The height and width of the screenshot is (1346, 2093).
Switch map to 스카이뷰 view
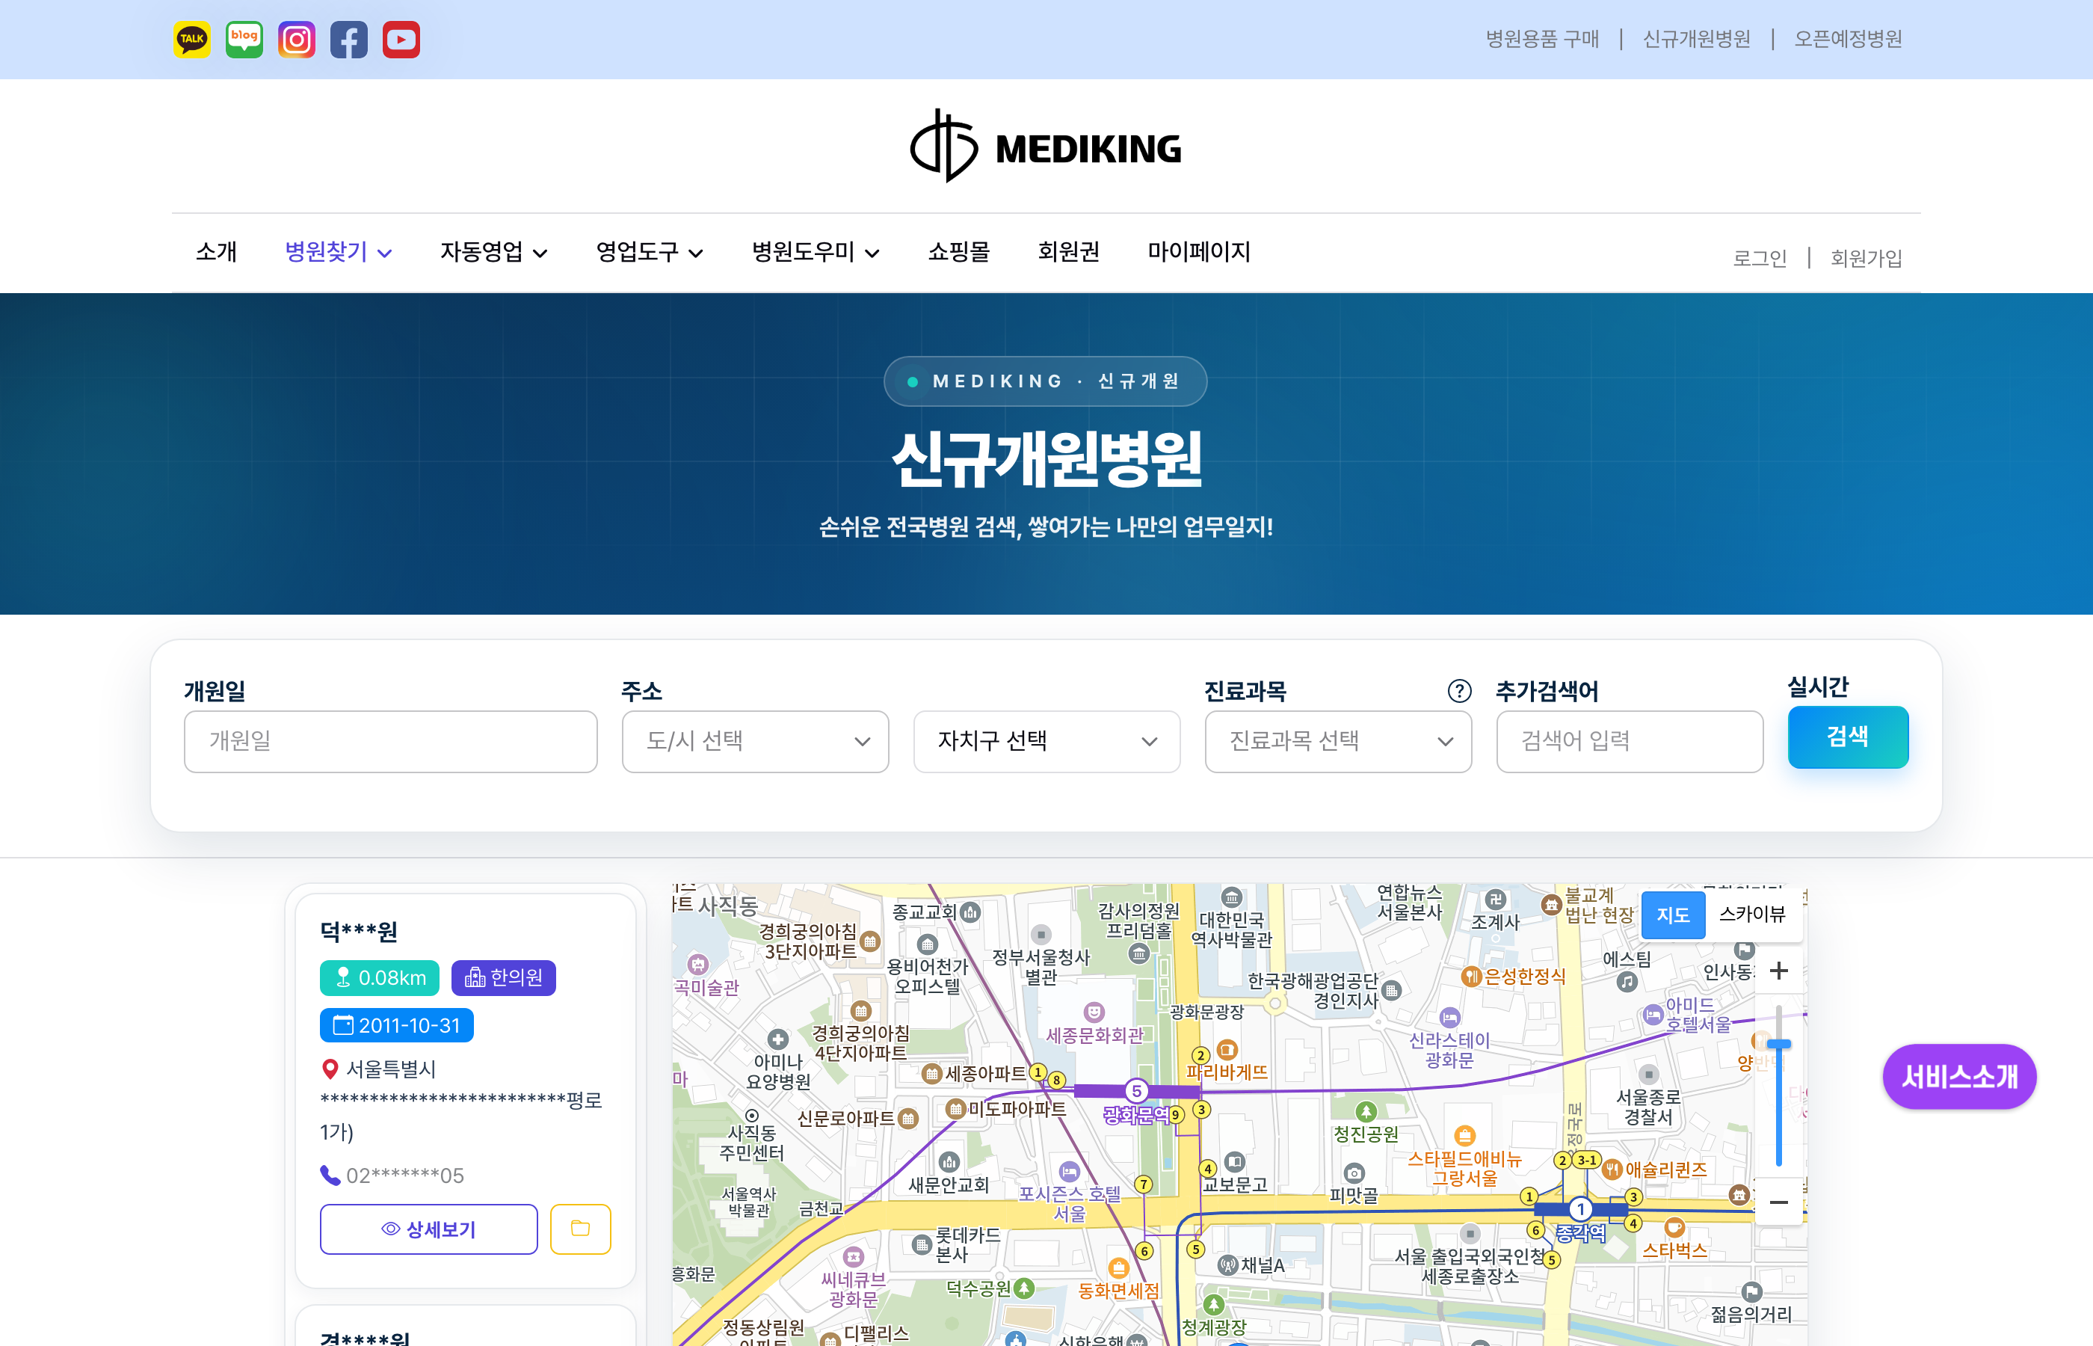click(1751, 915)
